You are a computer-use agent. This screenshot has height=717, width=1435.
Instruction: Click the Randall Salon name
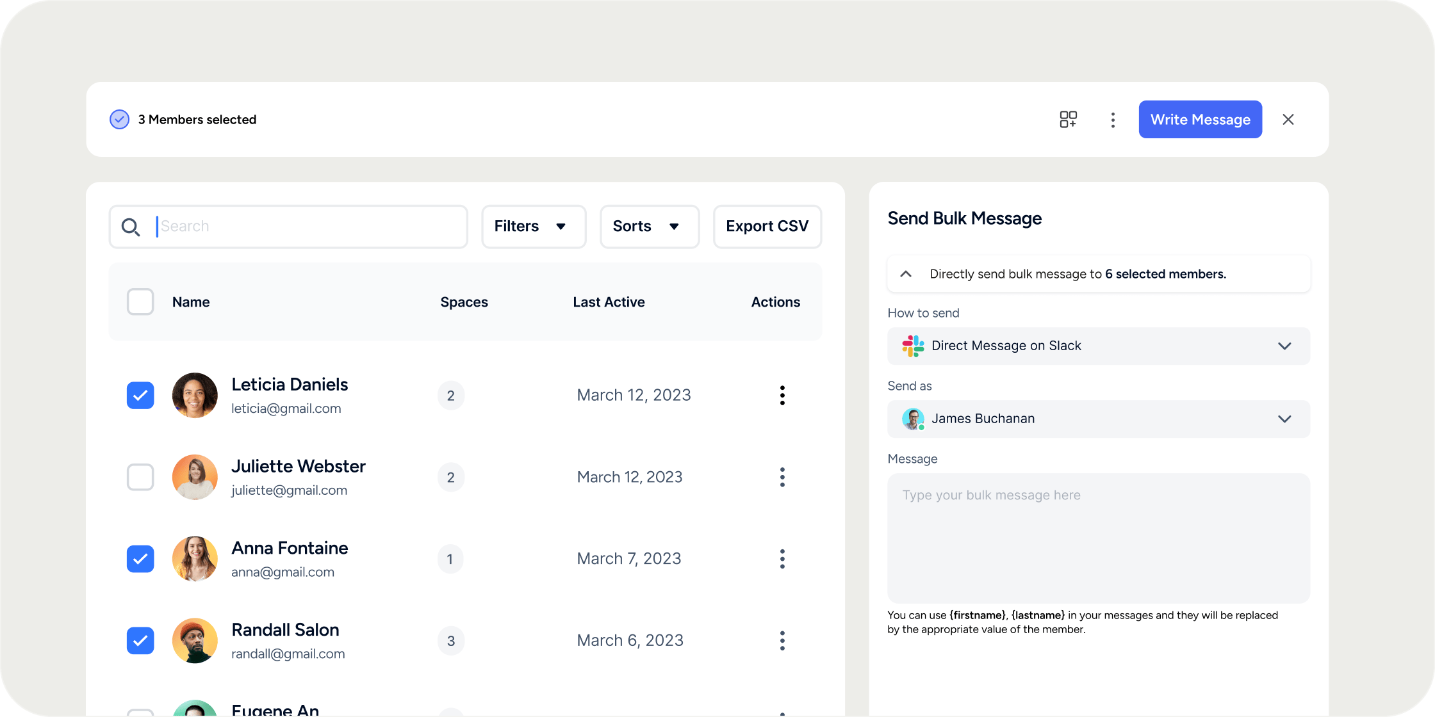[285, 630]
